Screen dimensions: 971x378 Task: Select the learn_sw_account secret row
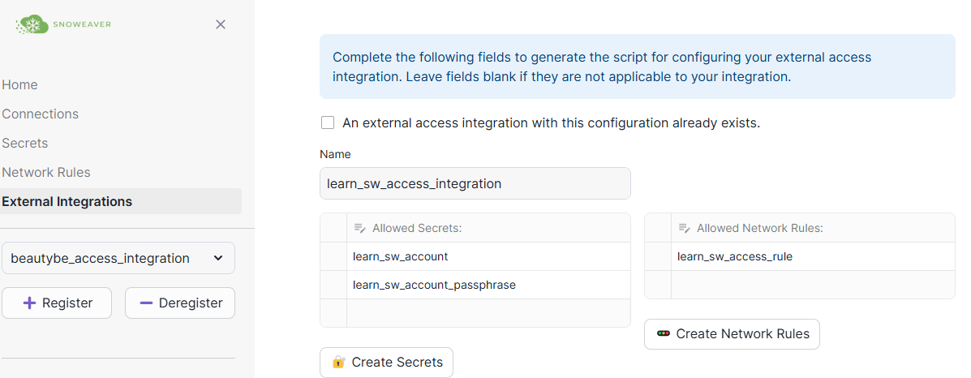point(487,256)
